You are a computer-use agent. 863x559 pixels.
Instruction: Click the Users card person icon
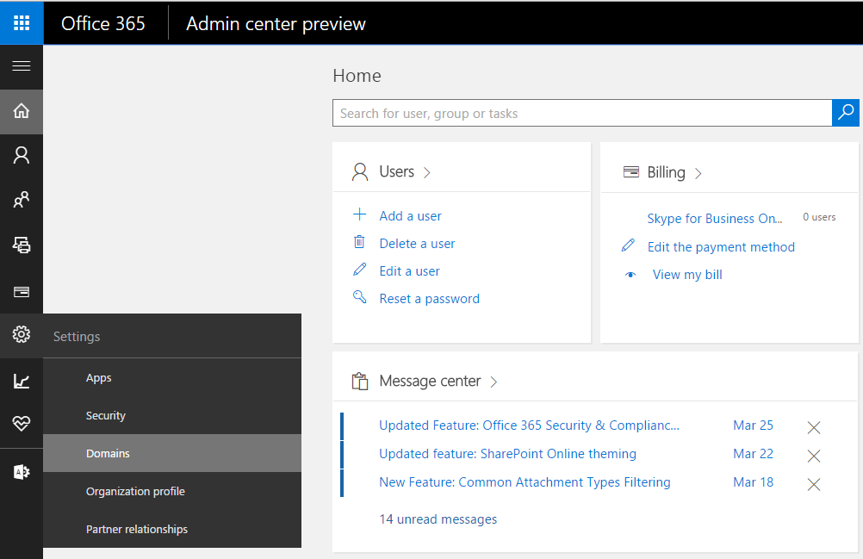click(x=360, y=171)
